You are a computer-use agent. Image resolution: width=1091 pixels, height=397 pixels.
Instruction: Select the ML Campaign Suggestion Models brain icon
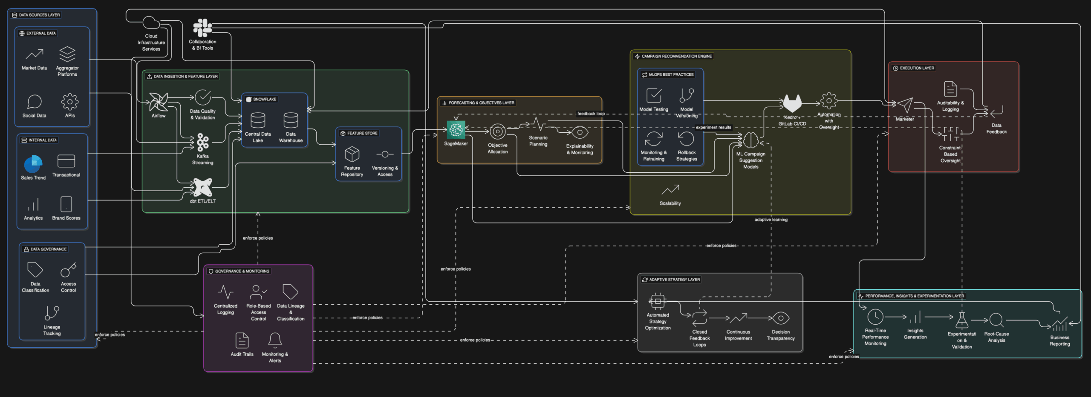(750, 140)
